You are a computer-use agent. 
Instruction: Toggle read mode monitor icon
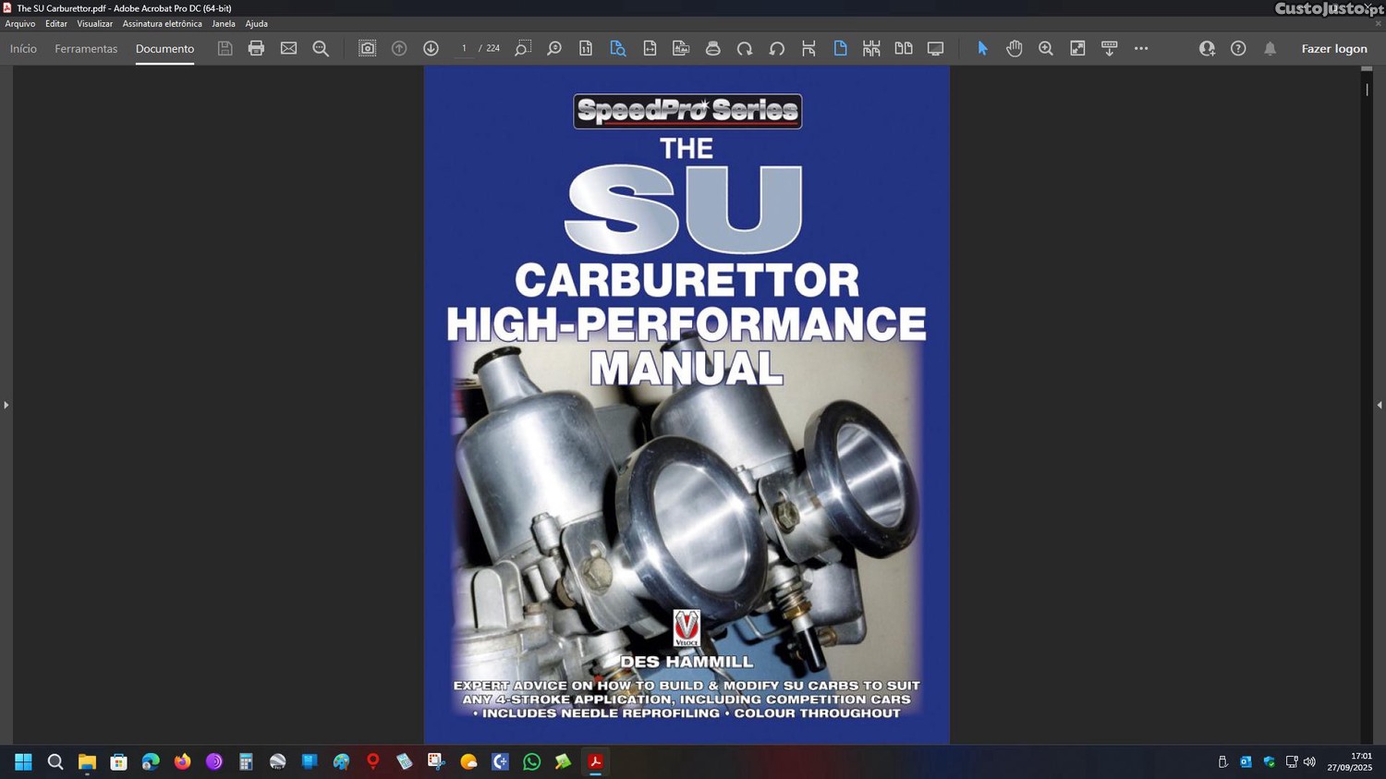coord(935,48)
